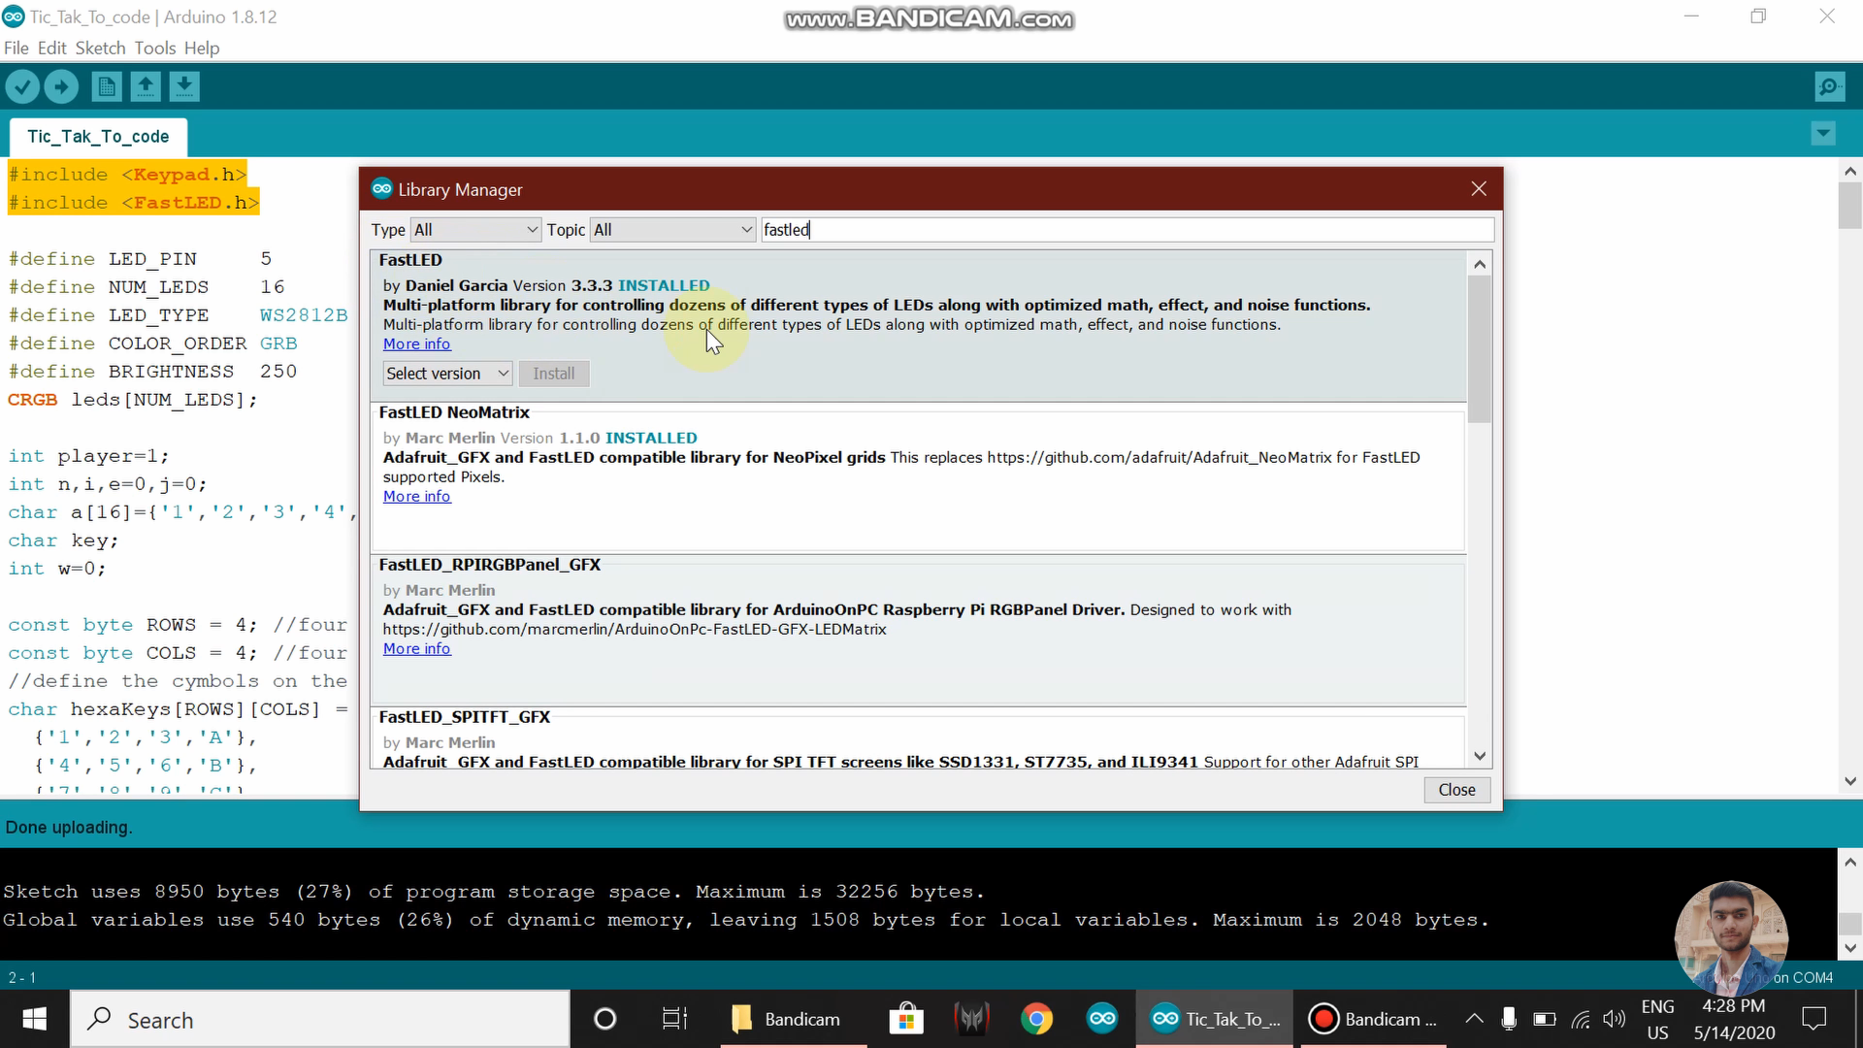The image size is (1863, 1048).
Task: Click the battery tray icon
Action: (x=1544, y=1019)
